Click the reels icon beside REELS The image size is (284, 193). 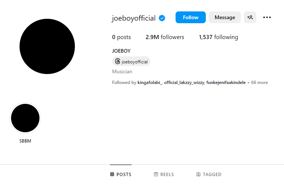pos(156,175)
